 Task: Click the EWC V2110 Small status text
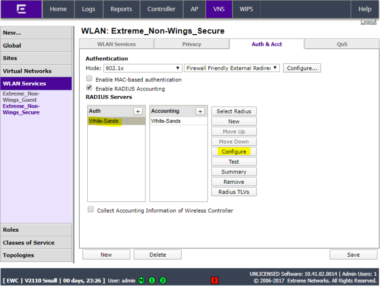tap(54, 281)
